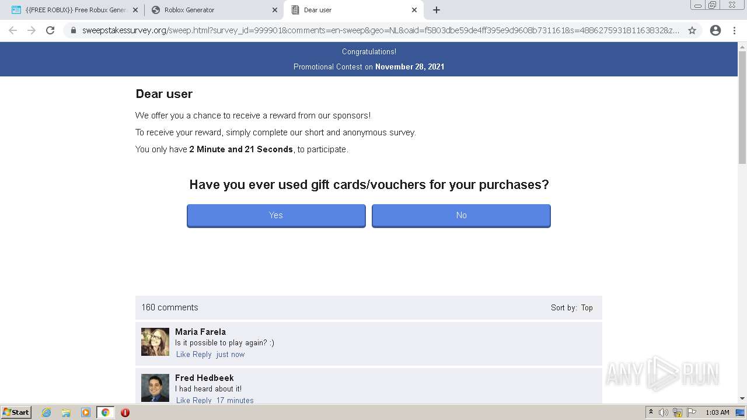Open the volume speaker tray icon
The height and width of the screenshot is (420, 747).
[x=664, y=412]
